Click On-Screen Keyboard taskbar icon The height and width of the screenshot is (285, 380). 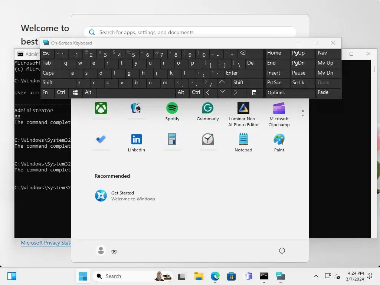click(281, 276)
